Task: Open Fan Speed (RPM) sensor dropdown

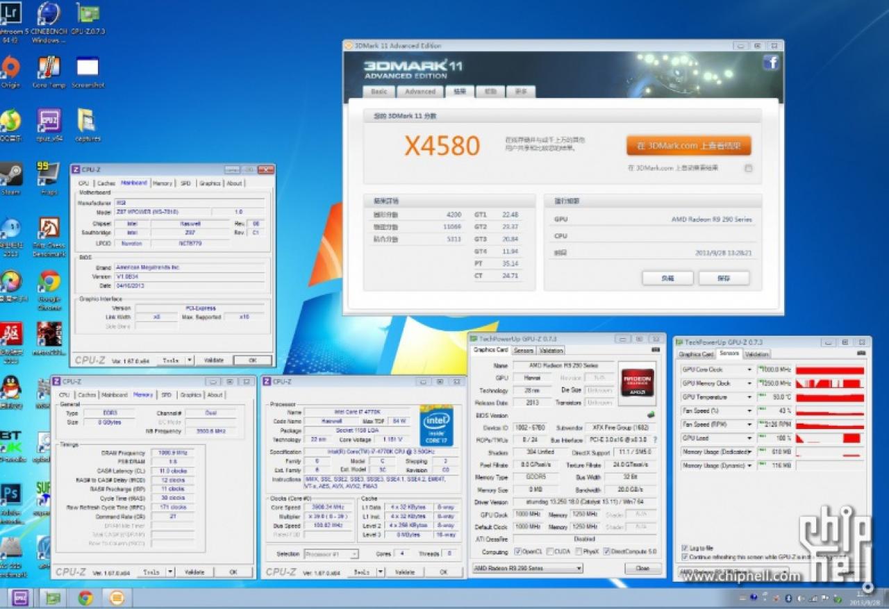Action: point(749,424)
